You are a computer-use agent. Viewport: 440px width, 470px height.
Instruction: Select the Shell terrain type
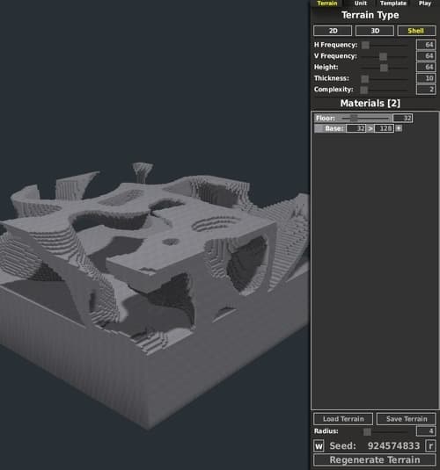pos(416,31)
